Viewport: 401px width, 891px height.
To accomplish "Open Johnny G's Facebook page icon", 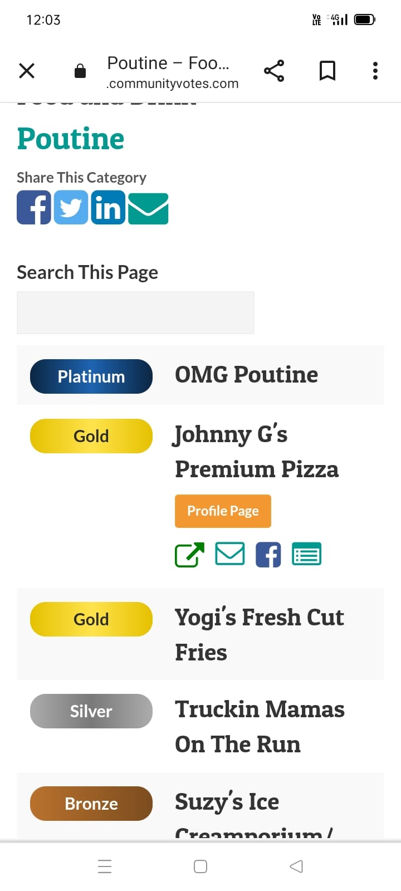I will coord(268,555).
